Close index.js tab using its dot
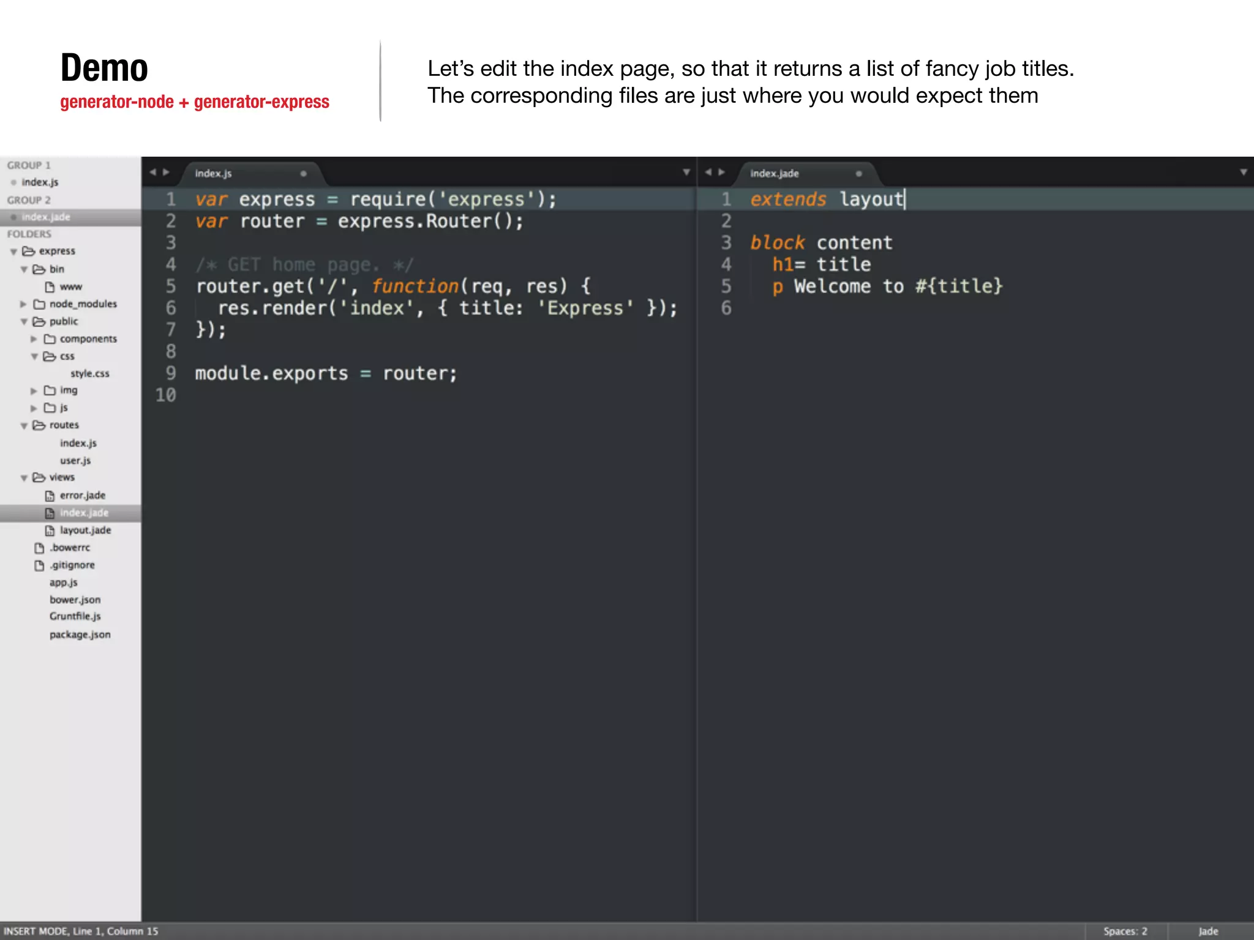This screenshot has height=940, width=1254. click(303, 174)
